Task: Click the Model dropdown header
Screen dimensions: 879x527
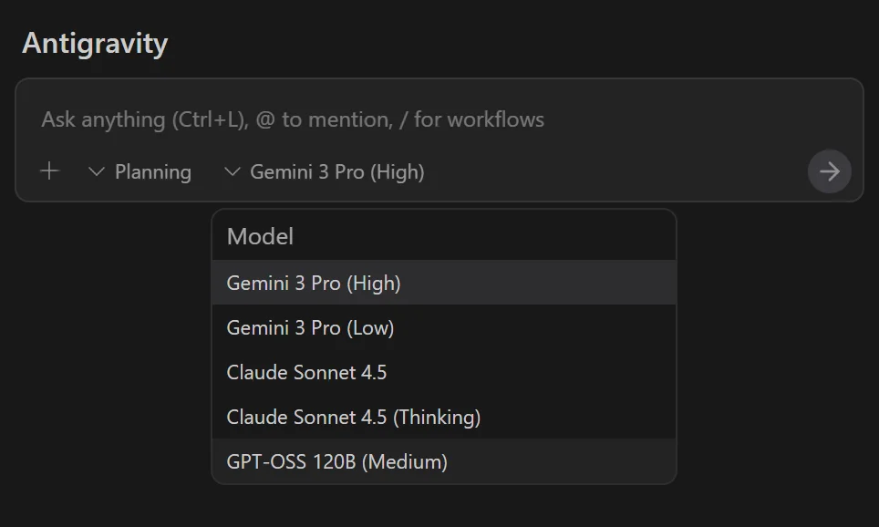Action: [x=260, y=235]
